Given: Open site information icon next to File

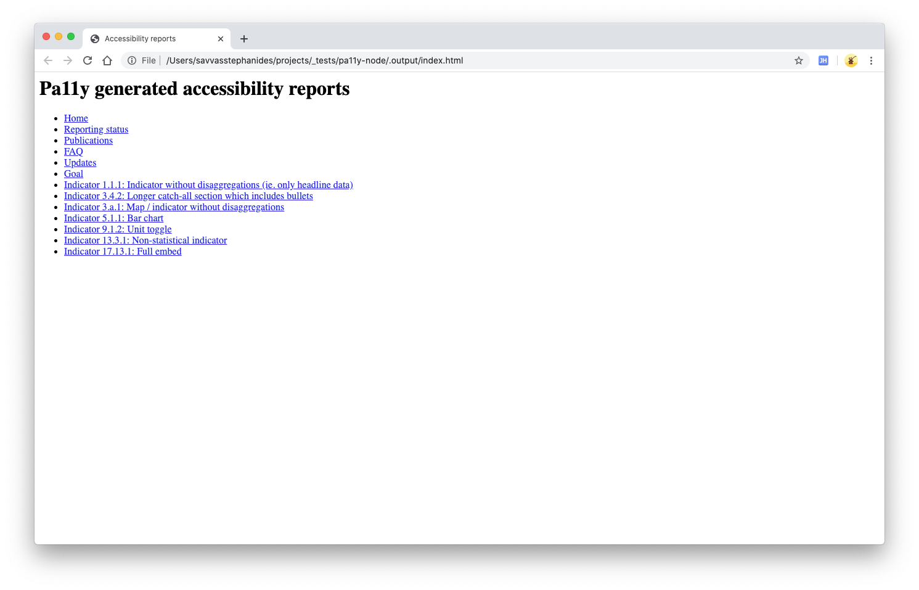Looking at the screenshot, I should tap(132, 60).
